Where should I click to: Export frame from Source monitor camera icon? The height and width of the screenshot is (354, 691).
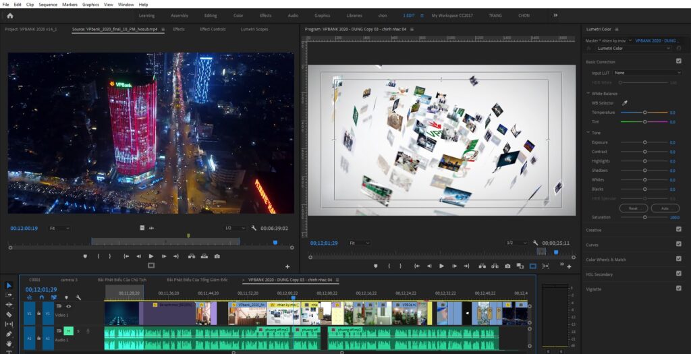217,256
